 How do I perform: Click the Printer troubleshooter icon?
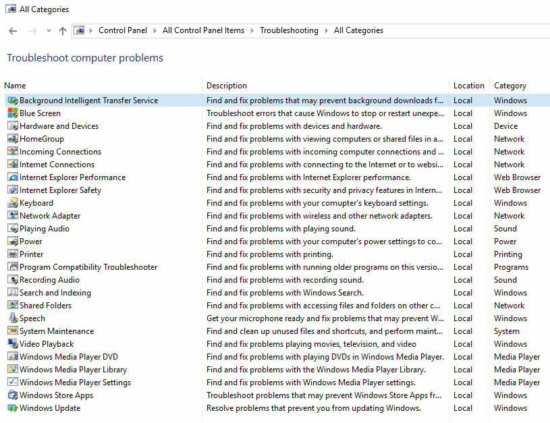click(x=13, y=254)
